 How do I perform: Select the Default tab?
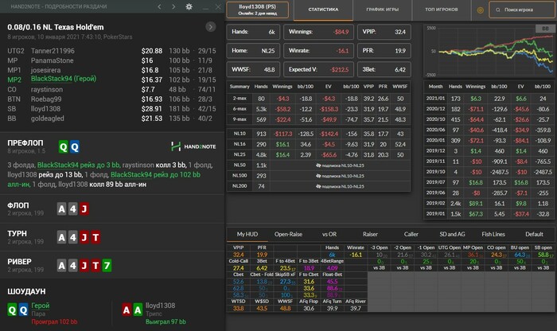tap(534, 234)
